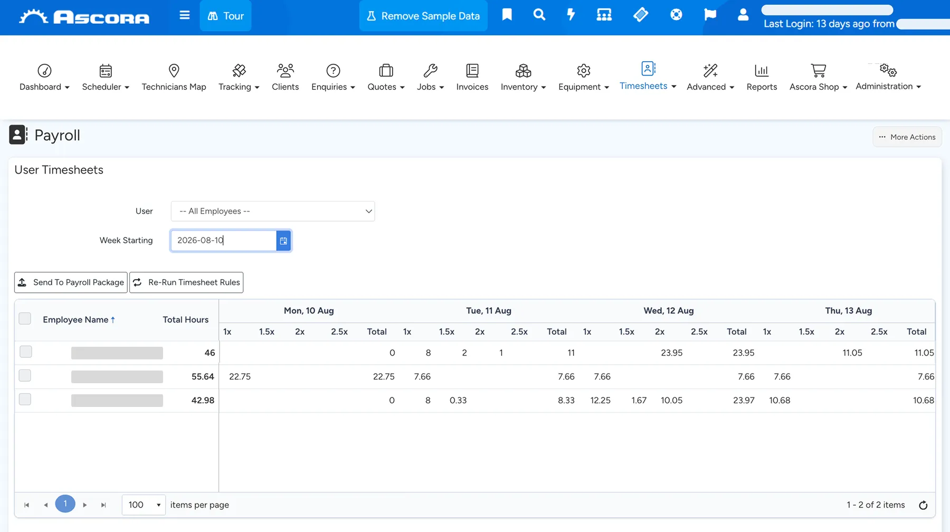Screen dimensions: 950x532
Task: Check the row with 46 total hours
Action: coord(25,351)
